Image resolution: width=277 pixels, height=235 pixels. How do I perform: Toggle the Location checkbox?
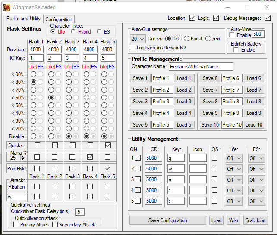click(192, 18)
